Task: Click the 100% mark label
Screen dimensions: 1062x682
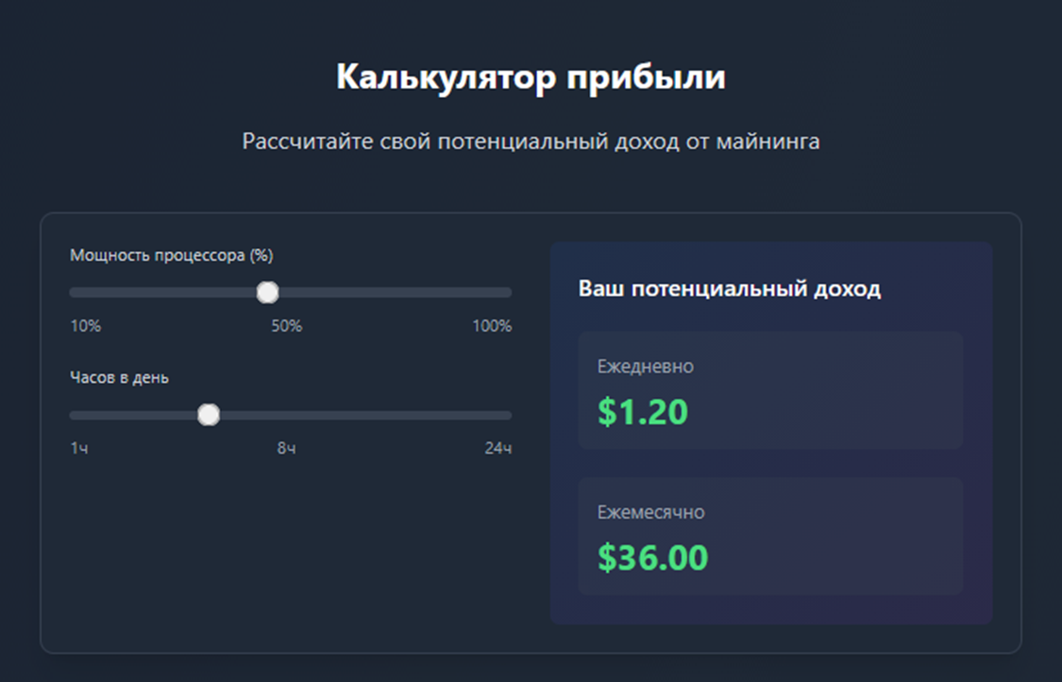Action: click(492, 326)
